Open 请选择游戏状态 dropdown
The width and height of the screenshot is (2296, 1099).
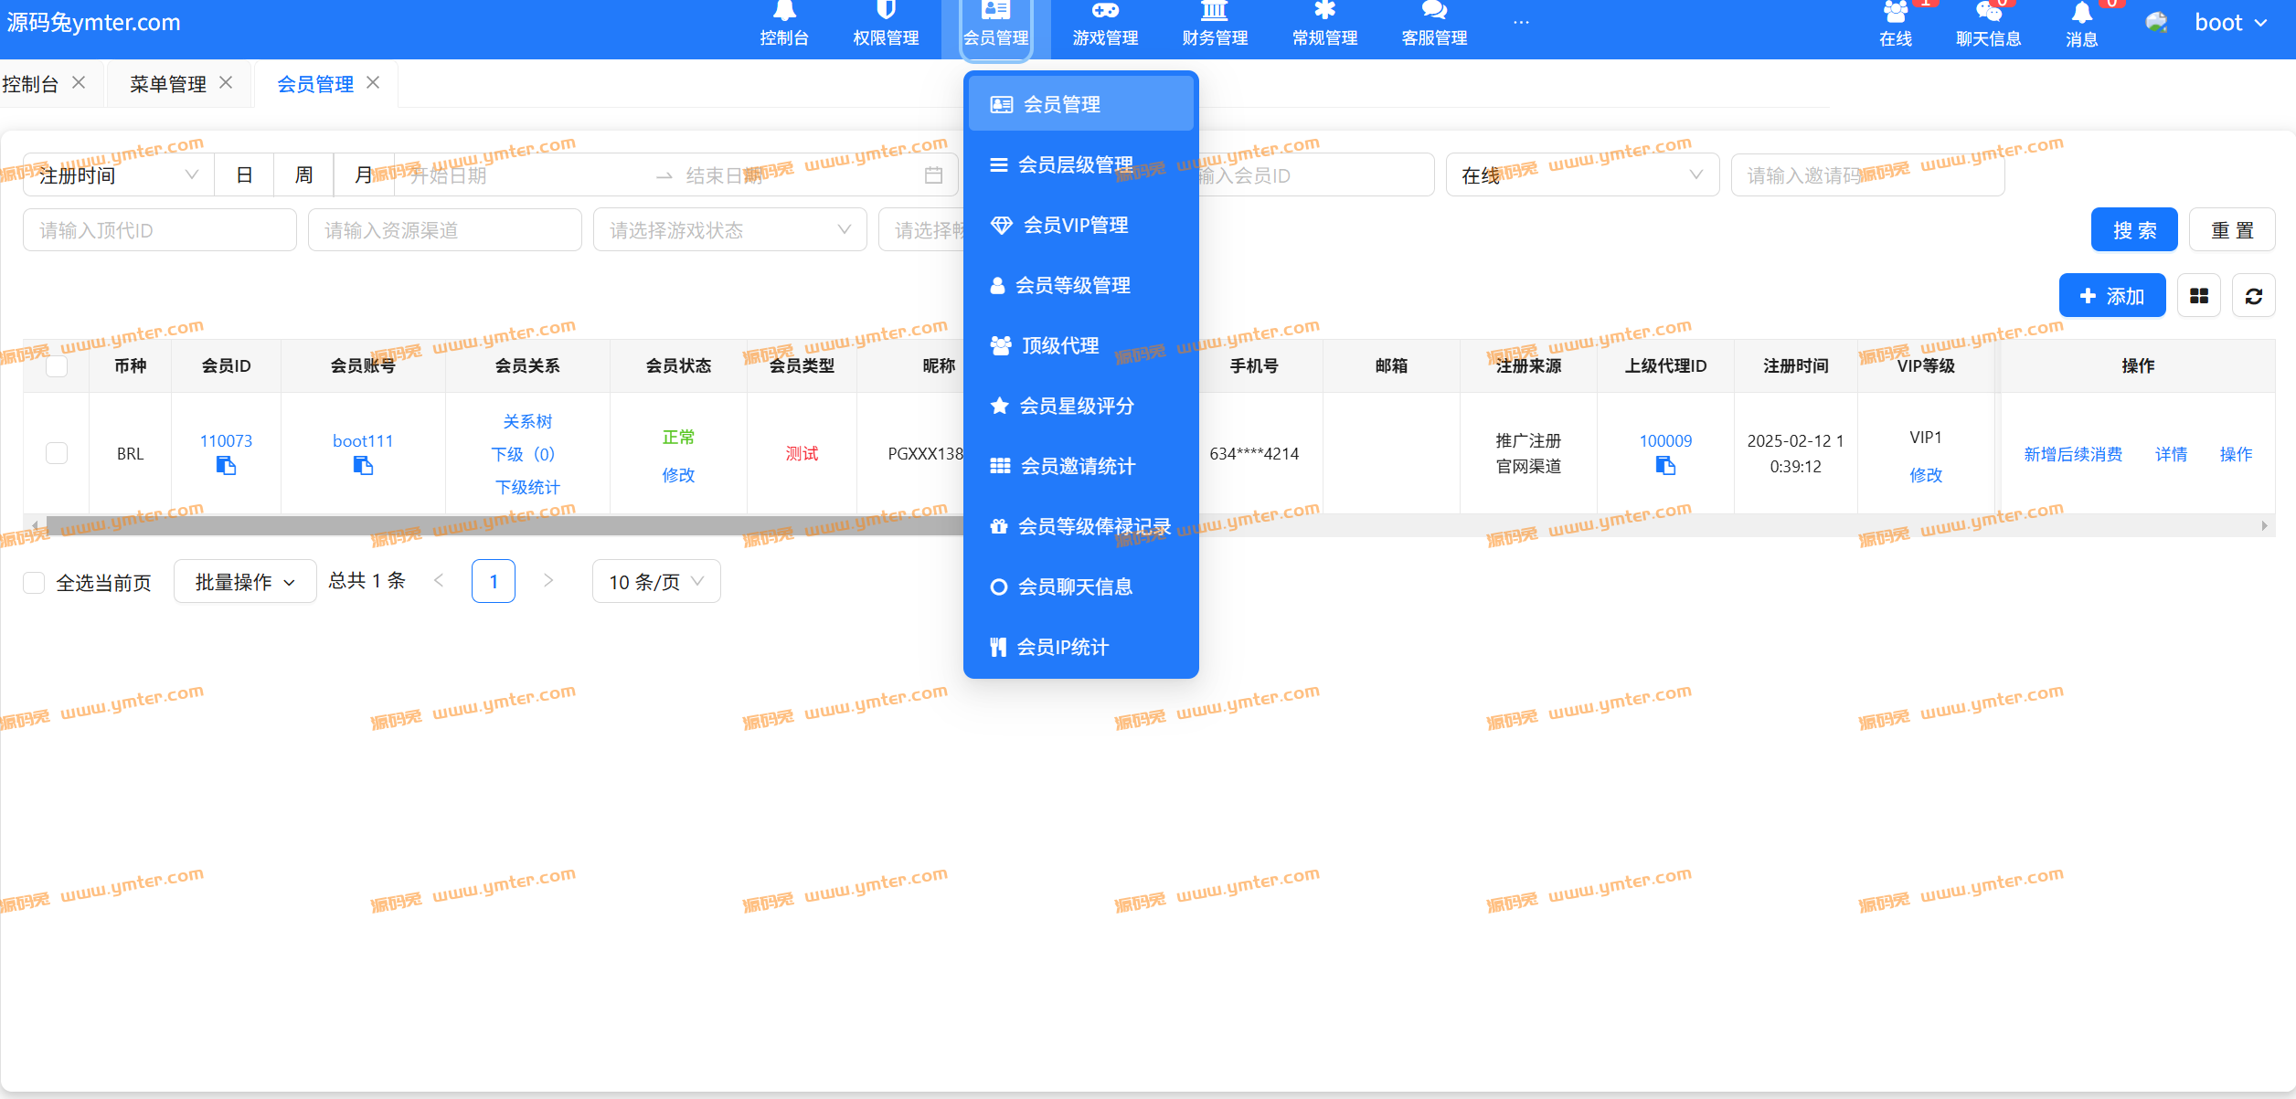[729, 229]
